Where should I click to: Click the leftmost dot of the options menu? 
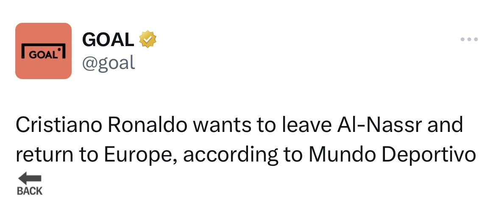(x=463, y=40)
